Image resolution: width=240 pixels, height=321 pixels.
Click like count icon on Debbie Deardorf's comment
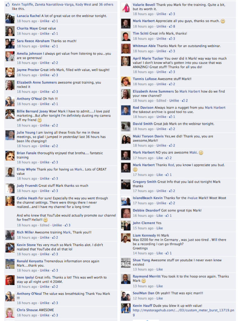point(169,215)
